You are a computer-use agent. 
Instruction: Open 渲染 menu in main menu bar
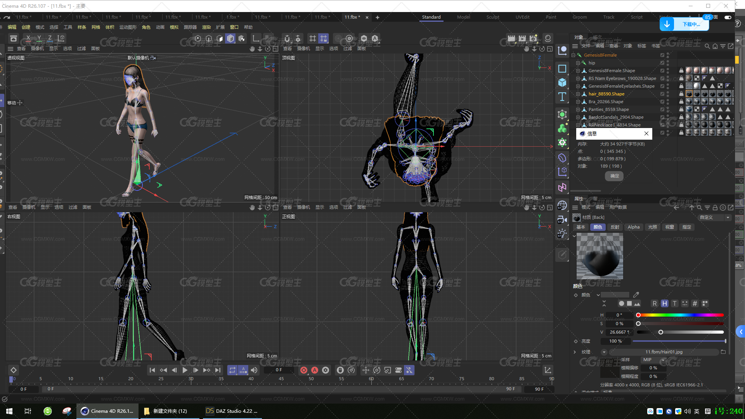pyautogui.click(x=206, y=27)
